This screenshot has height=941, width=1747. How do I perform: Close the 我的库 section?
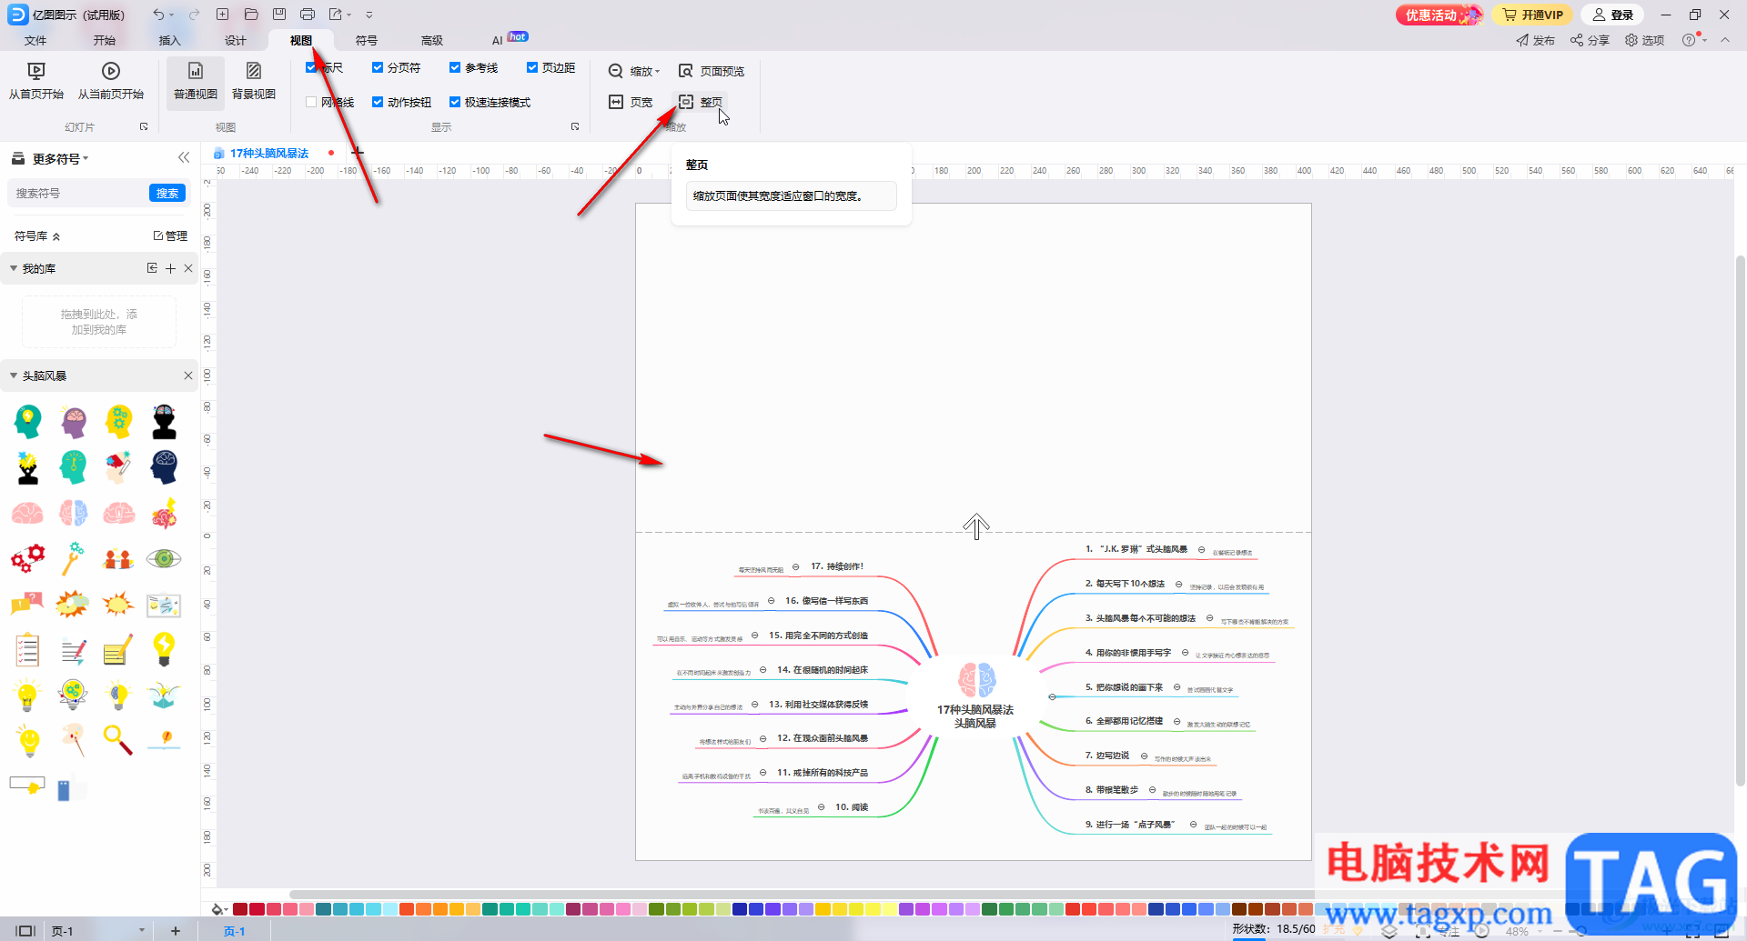tap(188, 268)
